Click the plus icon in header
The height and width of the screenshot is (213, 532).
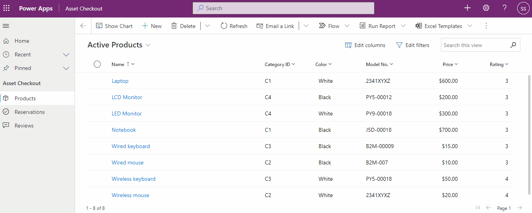467,8
